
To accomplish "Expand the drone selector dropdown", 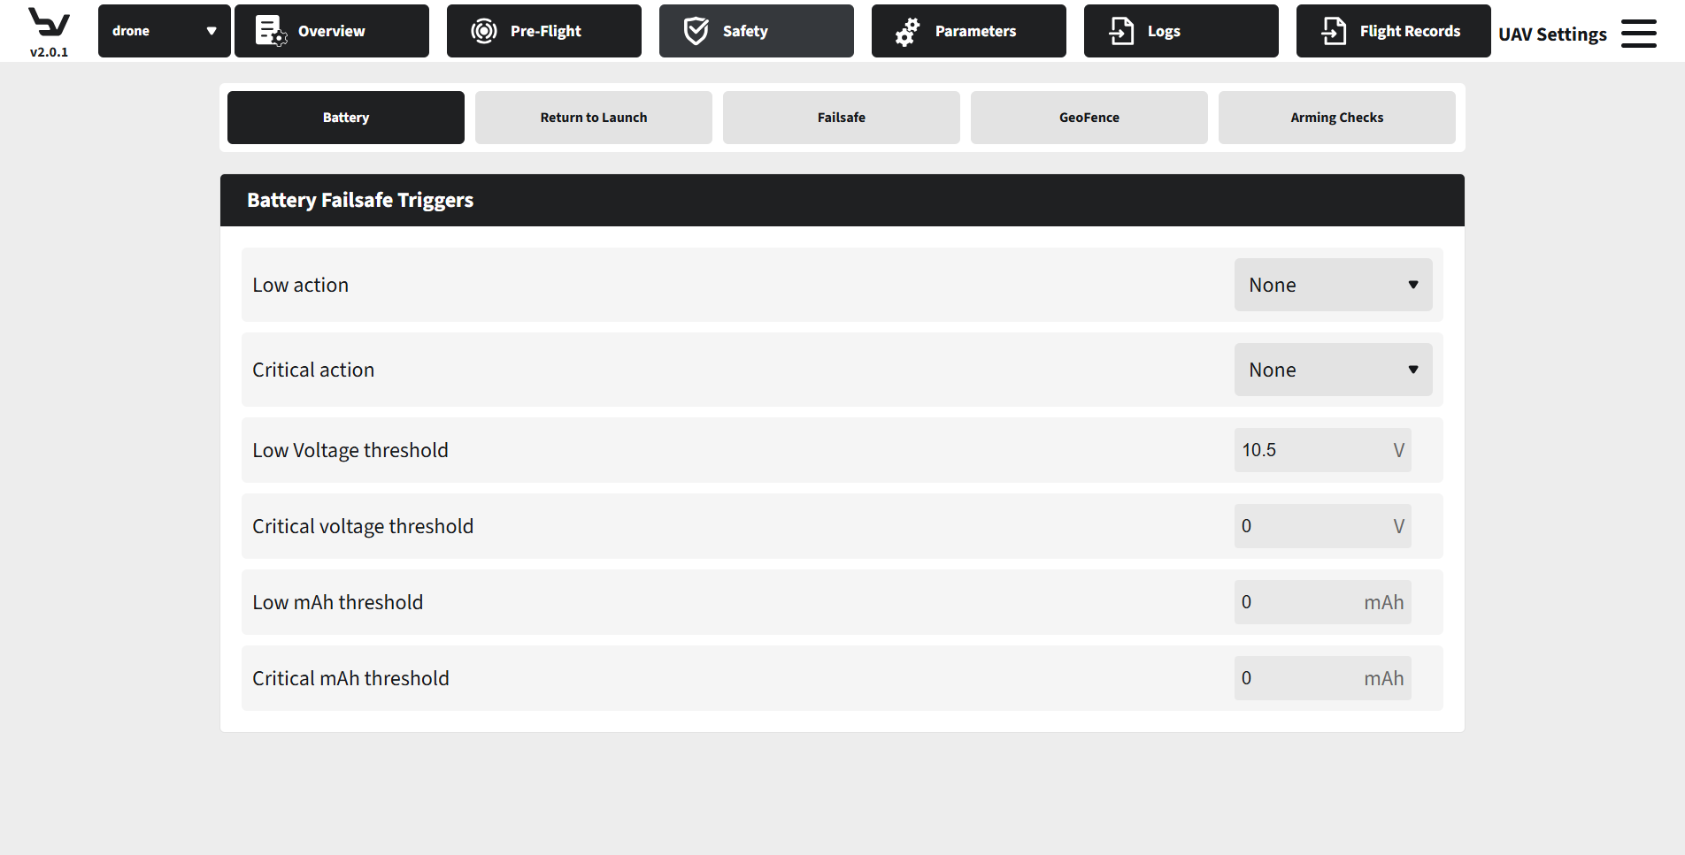I will point(164,31).
